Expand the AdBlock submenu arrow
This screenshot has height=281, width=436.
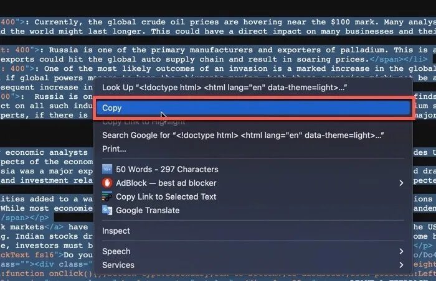(401, 183)
